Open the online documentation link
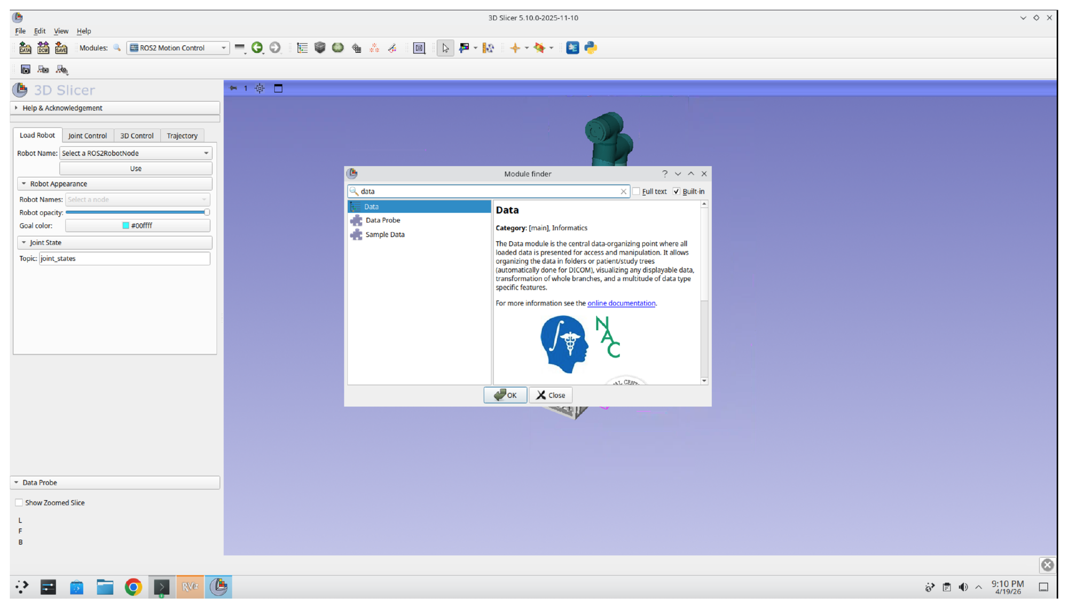Screen dimensions: 1068x608 coord(622,303)
